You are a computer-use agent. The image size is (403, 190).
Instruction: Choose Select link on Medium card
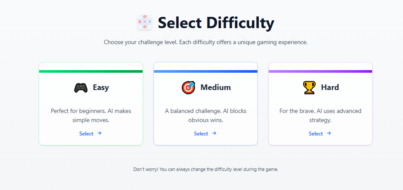pos(201,134)
